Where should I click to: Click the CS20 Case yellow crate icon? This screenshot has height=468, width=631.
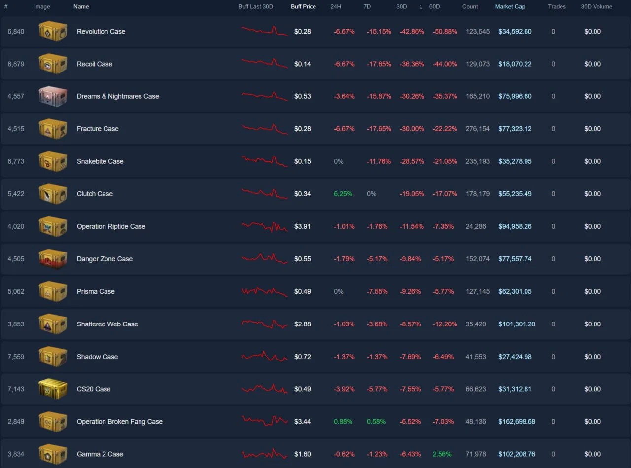53,389
